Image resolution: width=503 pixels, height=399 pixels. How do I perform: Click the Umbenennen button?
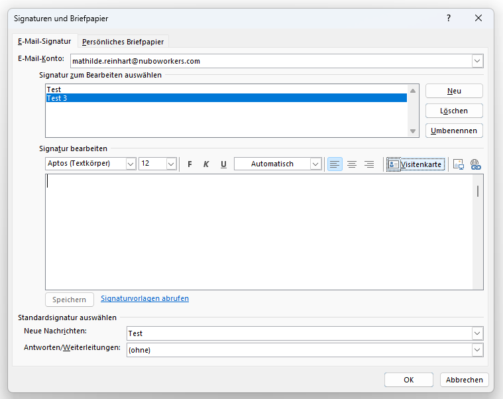coord(454,131)
